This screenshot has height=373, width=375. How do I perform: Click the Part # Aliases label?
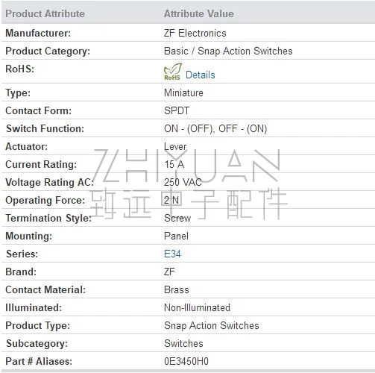(x=39, y=361)
